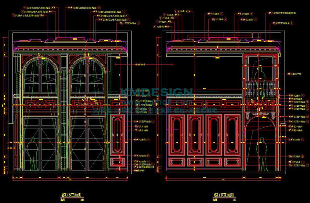Click the watermark website URL text

156,102
